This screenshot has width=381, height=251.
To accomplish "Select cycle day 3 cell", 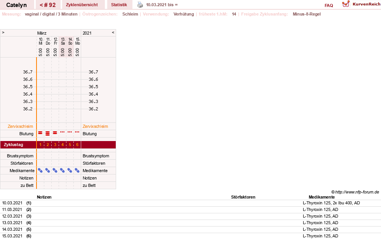I will (x=55, y=145).
